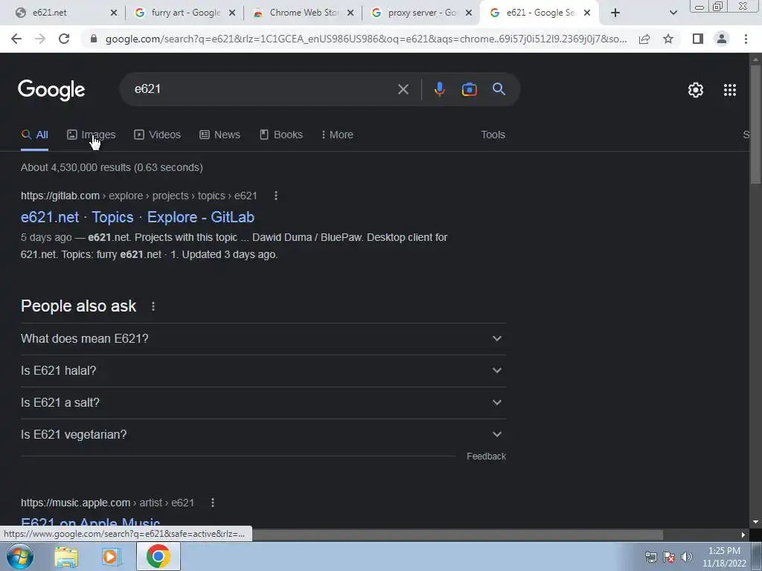This screenshot has width=762, height=571.
Task: Share this page via share icon
Action: point(644,39)
